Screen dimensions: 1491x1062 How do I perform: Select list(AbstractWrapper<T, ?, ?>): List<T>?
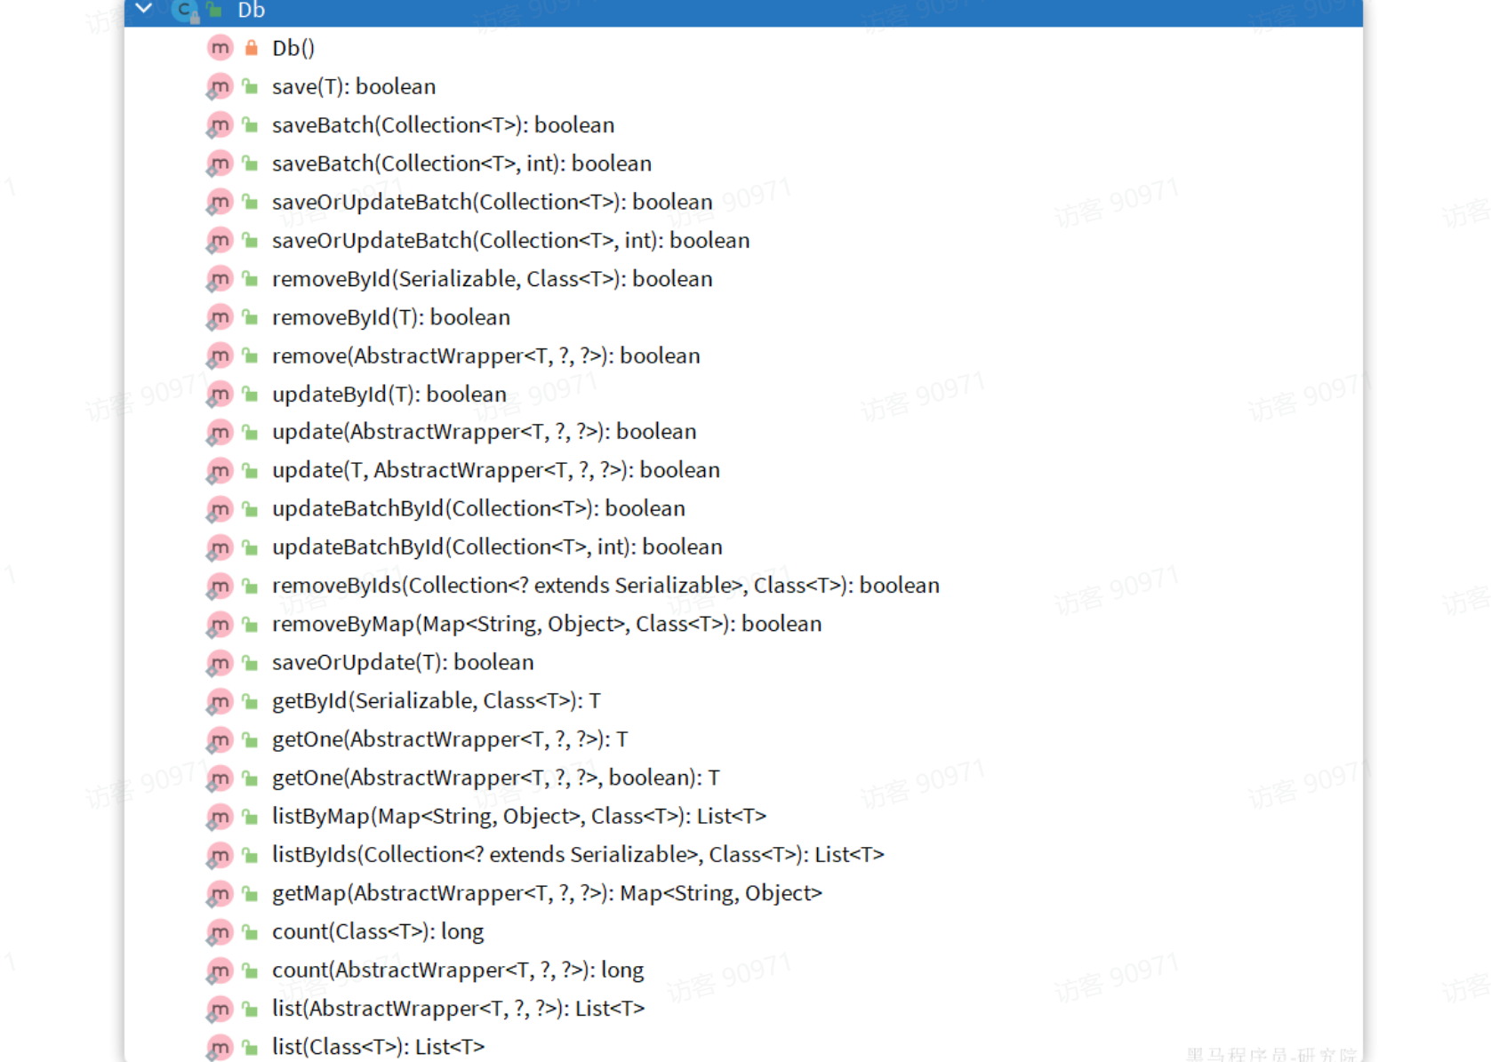pyautogui.click(x=458, y=1009)
